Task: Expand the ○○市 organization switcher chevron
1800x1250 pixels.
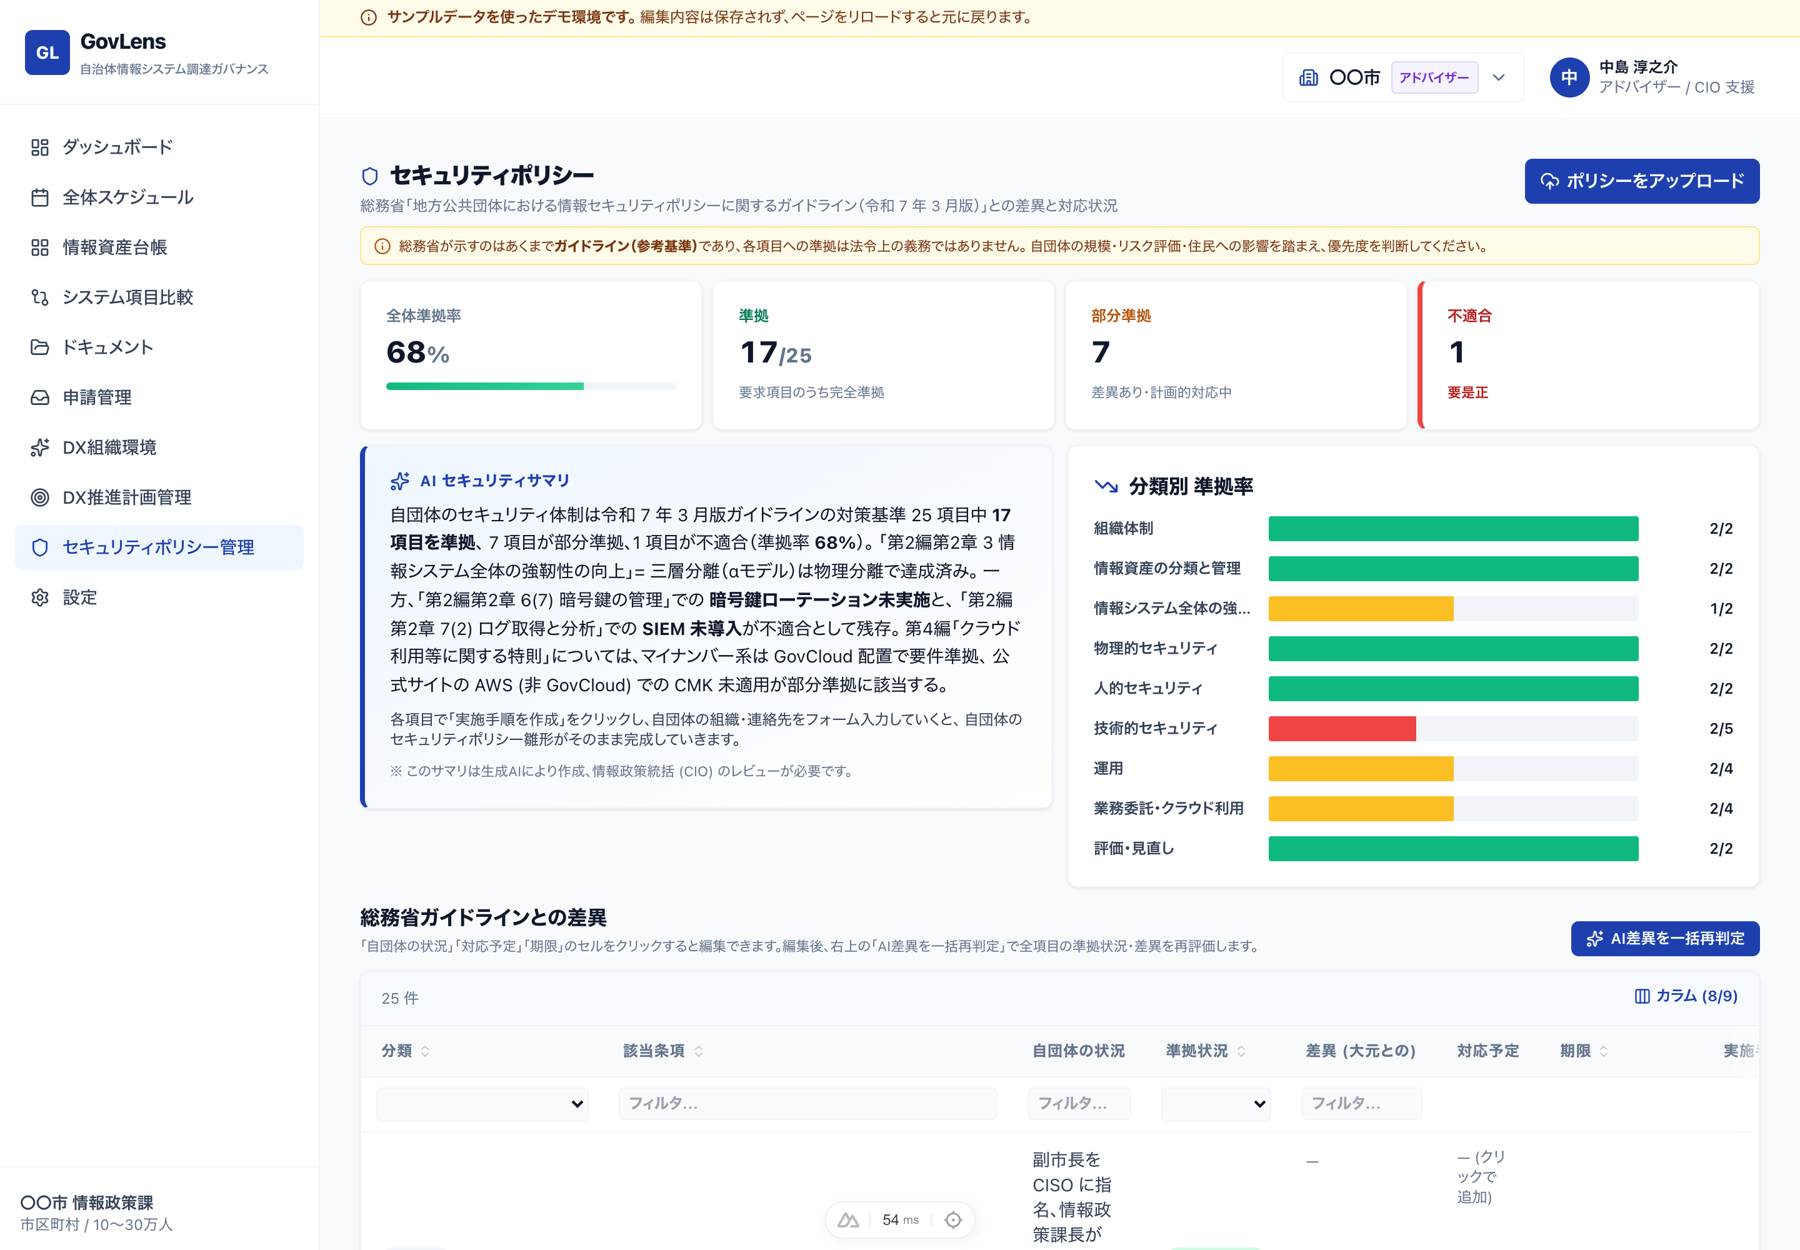Action: tap(1498, 77)
